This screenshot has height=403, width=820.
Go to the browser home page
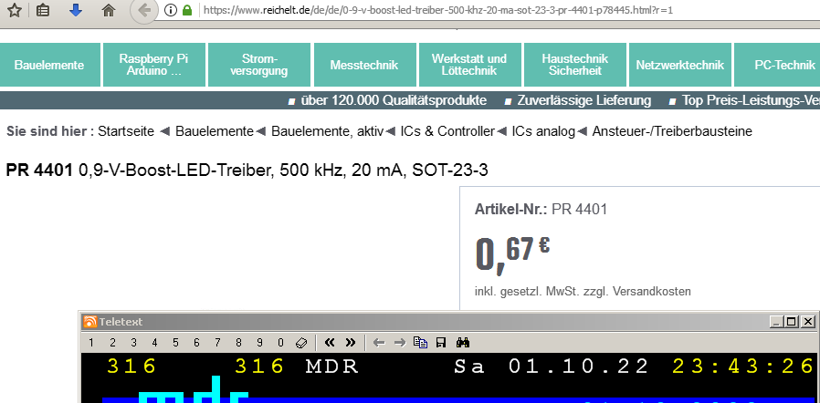click(x=109, y=10)
